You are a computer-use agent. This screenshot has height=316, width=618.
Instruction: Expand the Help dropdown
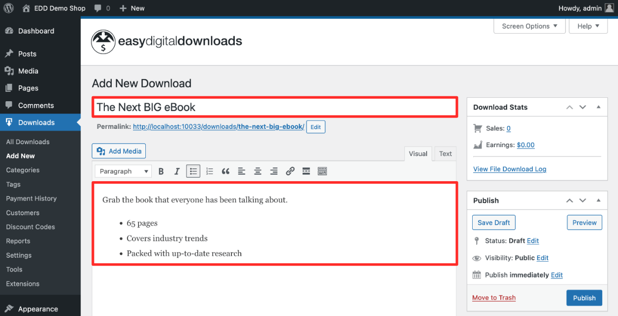point(588,26)
